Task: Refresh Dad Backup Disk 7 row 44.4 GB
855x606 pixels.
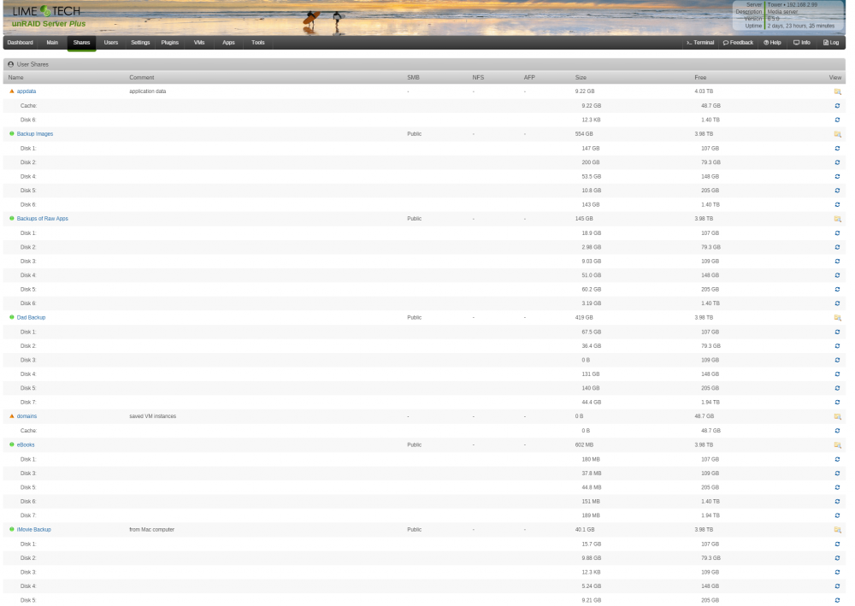Action: pyautogui.click(x=837, y=403)
